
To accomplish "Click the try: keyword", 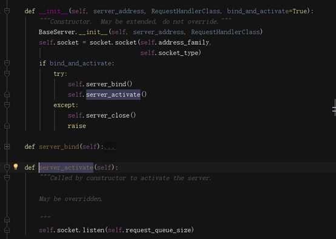I will [x=61, y=74].
